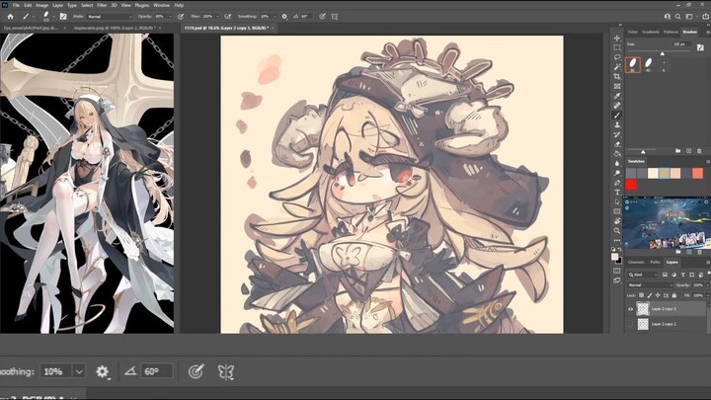Delete brush with Brushes panel trash icon
This screenshot has width=711, height=400.
pyautogui.click(x=699, y=150)
